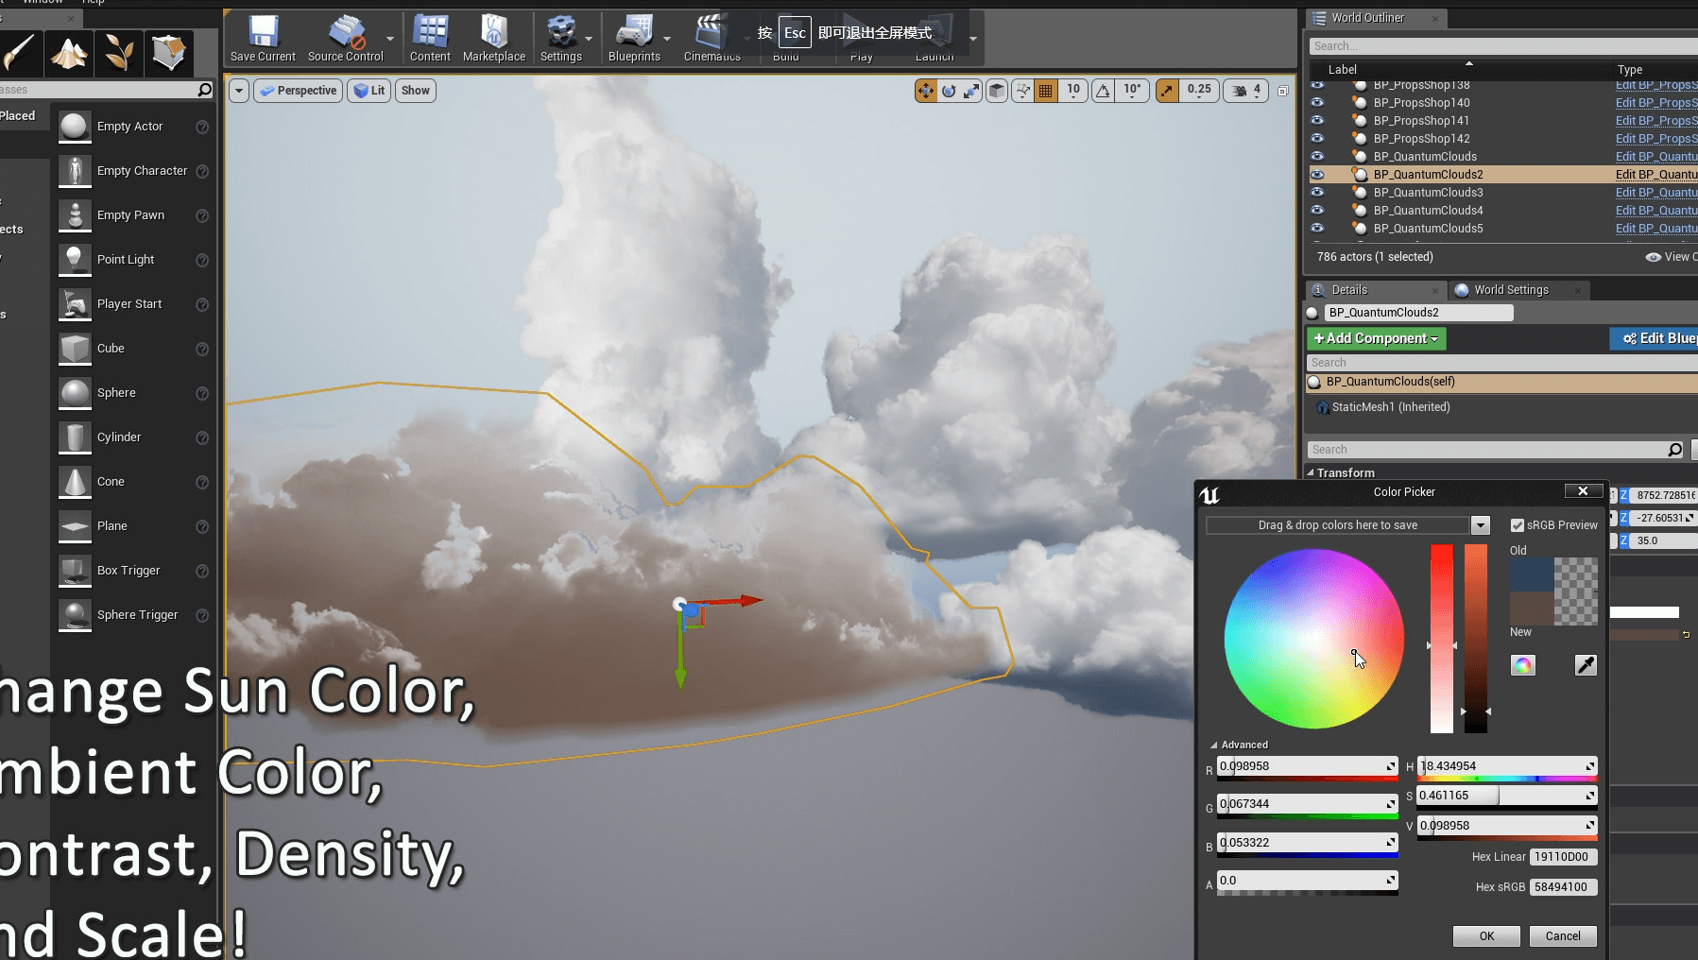Open the Perspective view dropdown

tap(297, 90)
